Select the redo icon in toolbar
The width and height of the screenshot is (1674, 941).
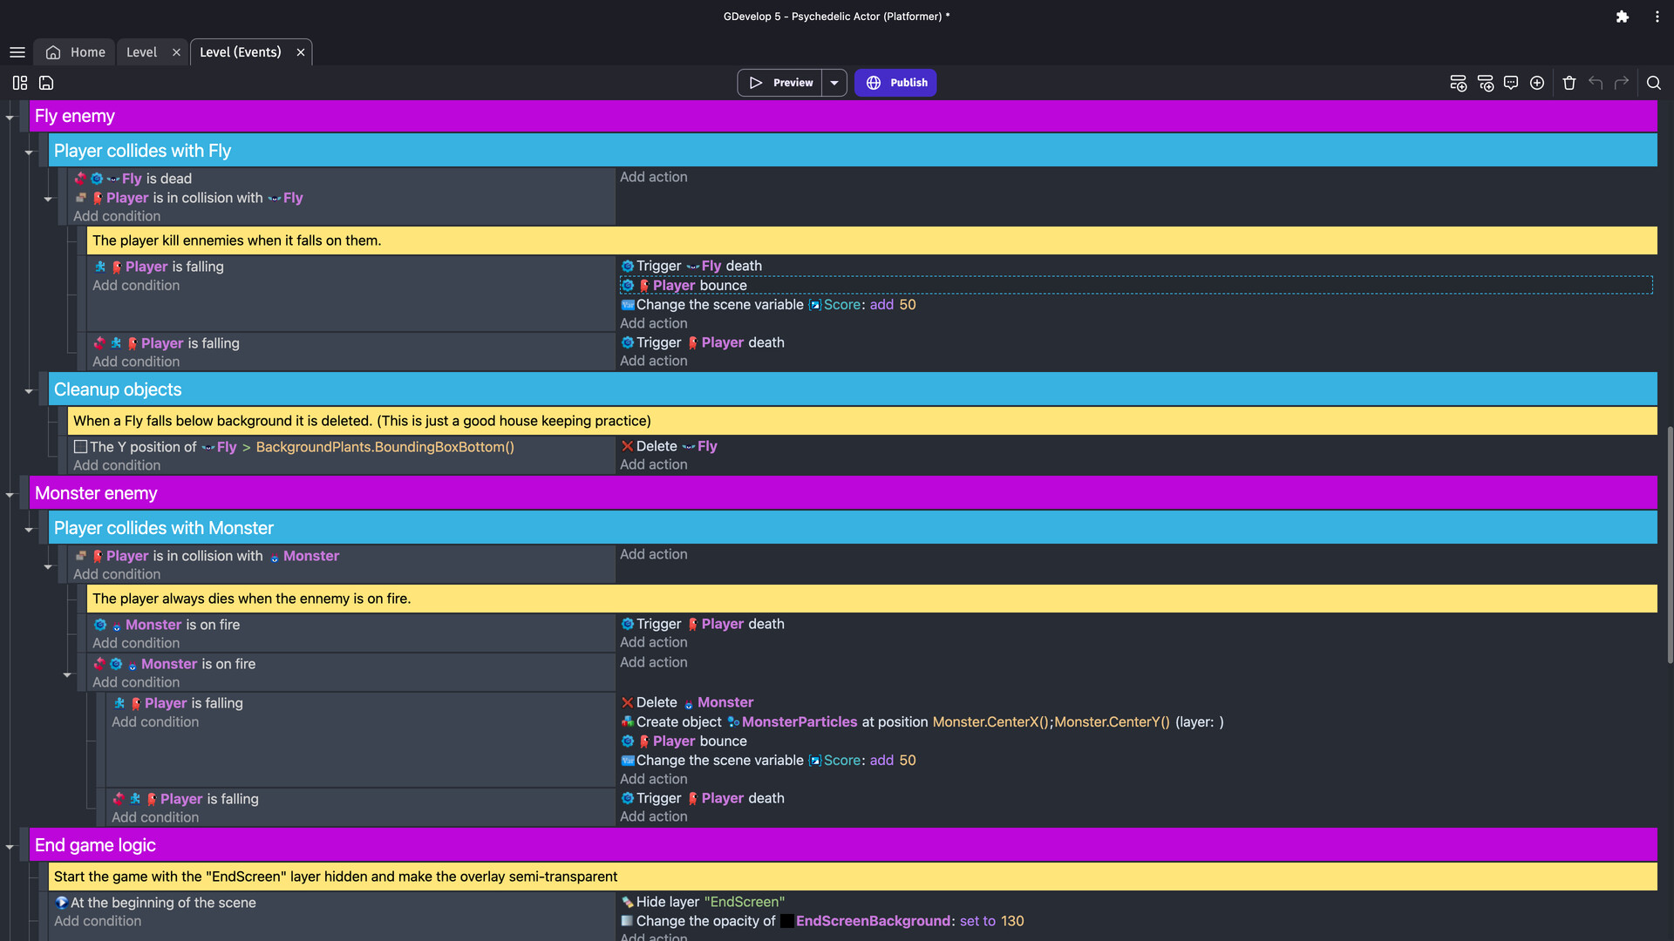click(1623, 82)
